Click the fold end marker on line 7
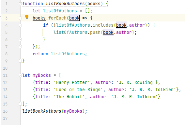The height and width of the screenshot is (125, 185). click(x=20, y=47)
